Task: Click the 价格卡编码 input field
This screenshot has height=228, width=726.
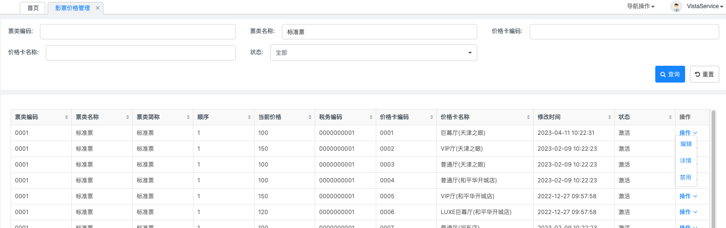Action: (624, 32)
